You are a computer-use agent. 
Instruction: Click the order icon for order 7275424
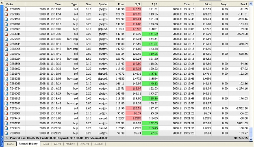click(7, 39)
